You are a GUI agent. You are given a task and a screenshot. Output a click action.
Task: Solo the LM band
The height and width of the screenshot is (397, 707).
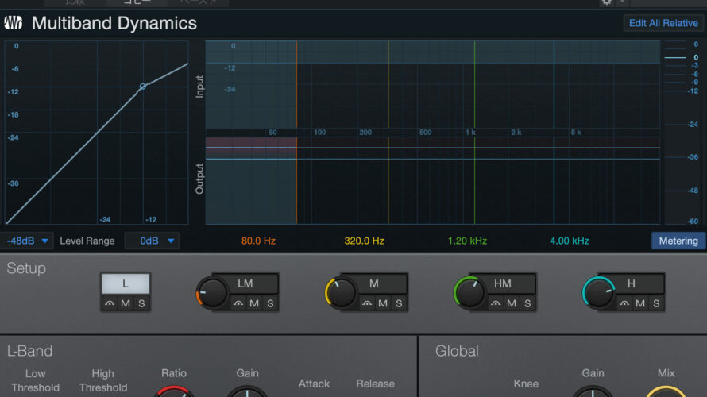tap(270, 304)
